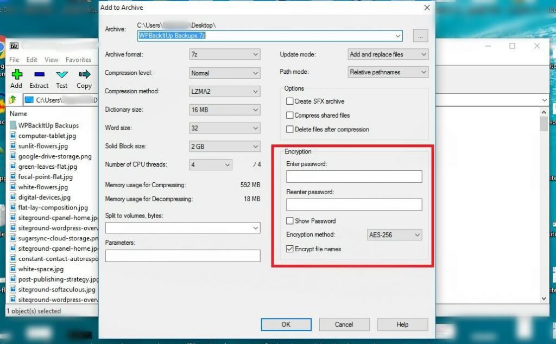This screenshot has height=344, width=556.
Task: Click OK to create the archive
Action: coord(286,324)
